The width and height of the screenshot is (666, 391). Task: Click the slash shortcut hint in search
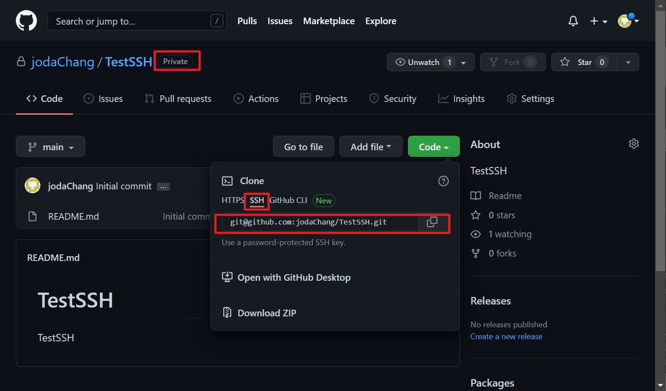tap(217, 21)
